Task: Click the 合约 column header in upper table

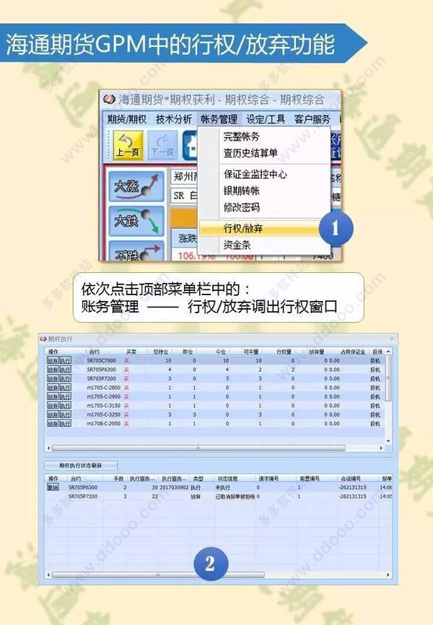Action: pyautogui.click(x=95, y=351)
